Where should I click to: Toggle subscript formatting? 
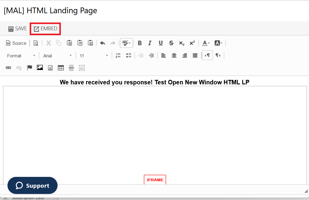[182, 43]
